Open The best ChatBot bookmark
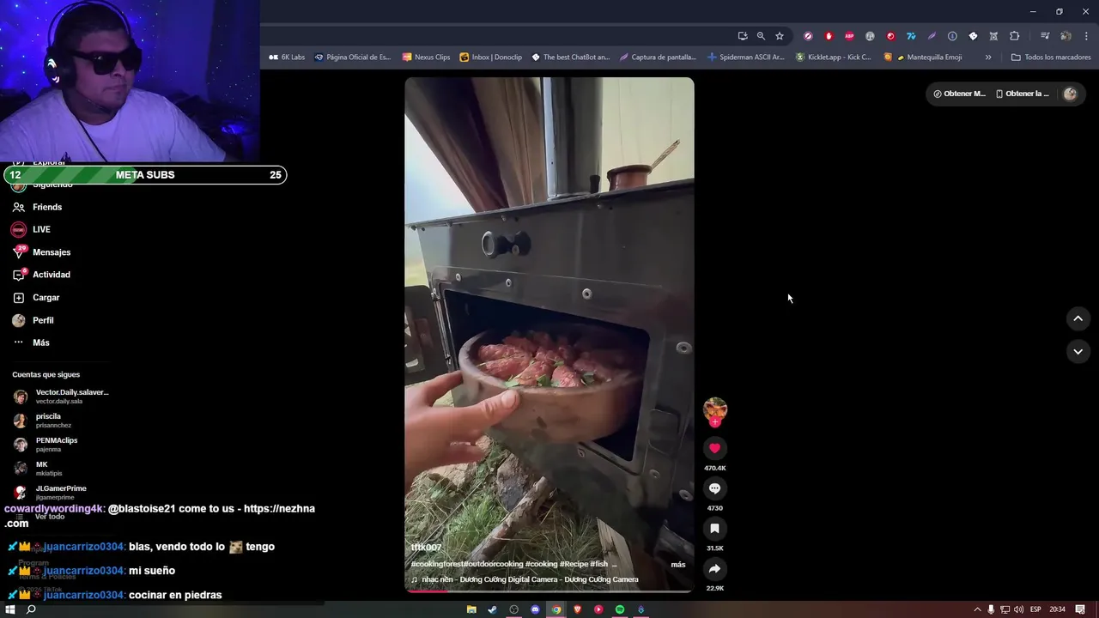The image size is (1099, 618). click(570, 58)
